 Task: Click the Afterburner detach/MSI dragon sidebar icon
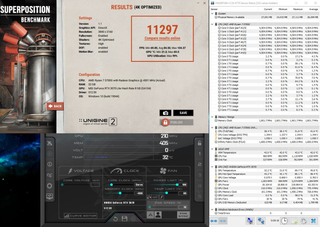pyautogui.click(x=50, y=143)
